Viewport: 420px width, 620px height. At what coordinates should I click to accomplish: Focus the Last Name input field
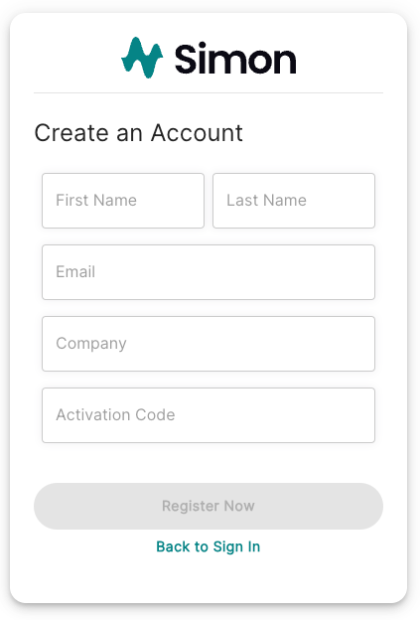click(x=294, y=201)
